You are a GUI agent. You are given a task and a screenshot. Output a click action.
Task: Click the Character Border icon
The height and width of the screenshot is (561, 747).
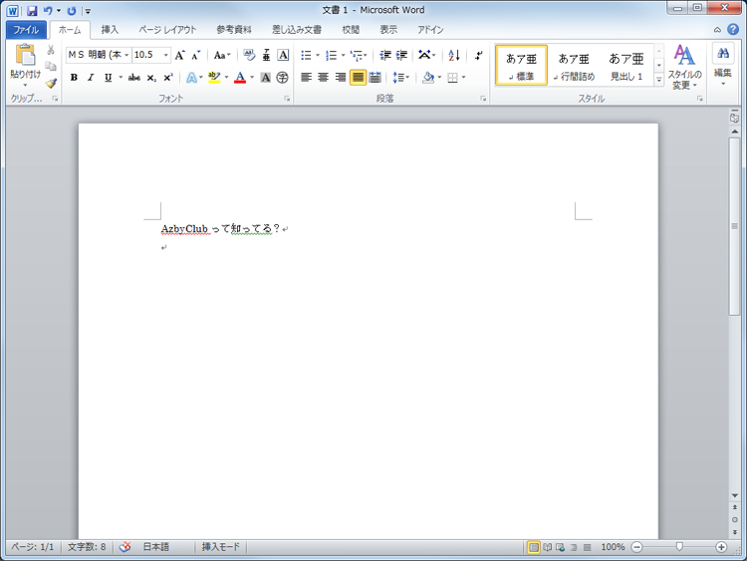(283, 55)
